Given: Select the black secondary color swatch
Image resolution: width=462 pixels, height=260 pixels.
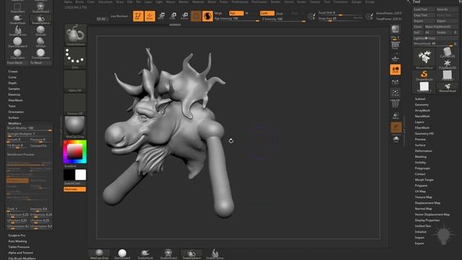Looking at the screenshot, I should point(69,175).
